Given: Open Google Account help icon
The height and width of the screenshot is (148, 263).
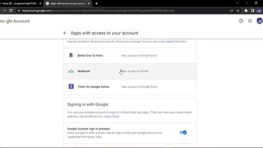Looking at the screenshot, I should 241,21.
